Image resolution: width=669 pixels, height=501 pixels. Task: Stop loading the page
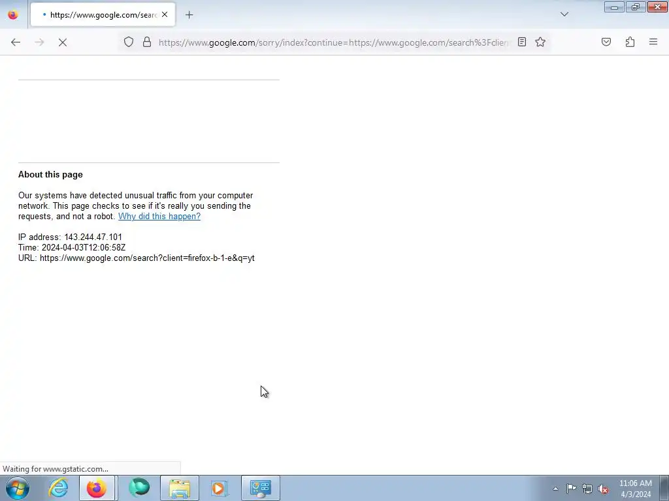point(63,42)
